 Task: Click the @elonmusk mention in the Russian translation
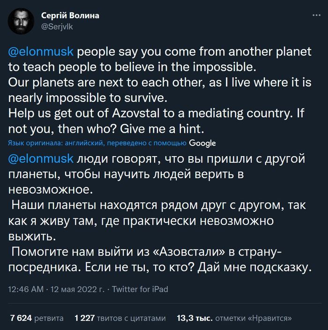41,158
